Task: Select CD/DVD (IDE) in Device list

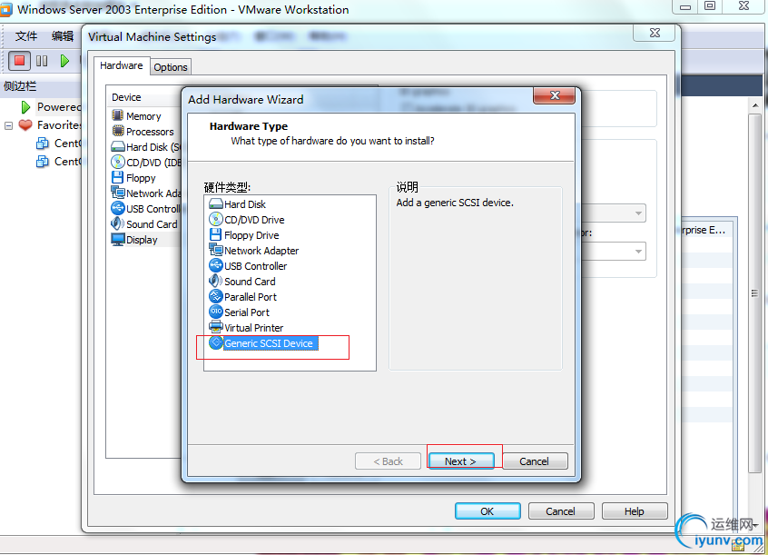Action: (146, 163)
